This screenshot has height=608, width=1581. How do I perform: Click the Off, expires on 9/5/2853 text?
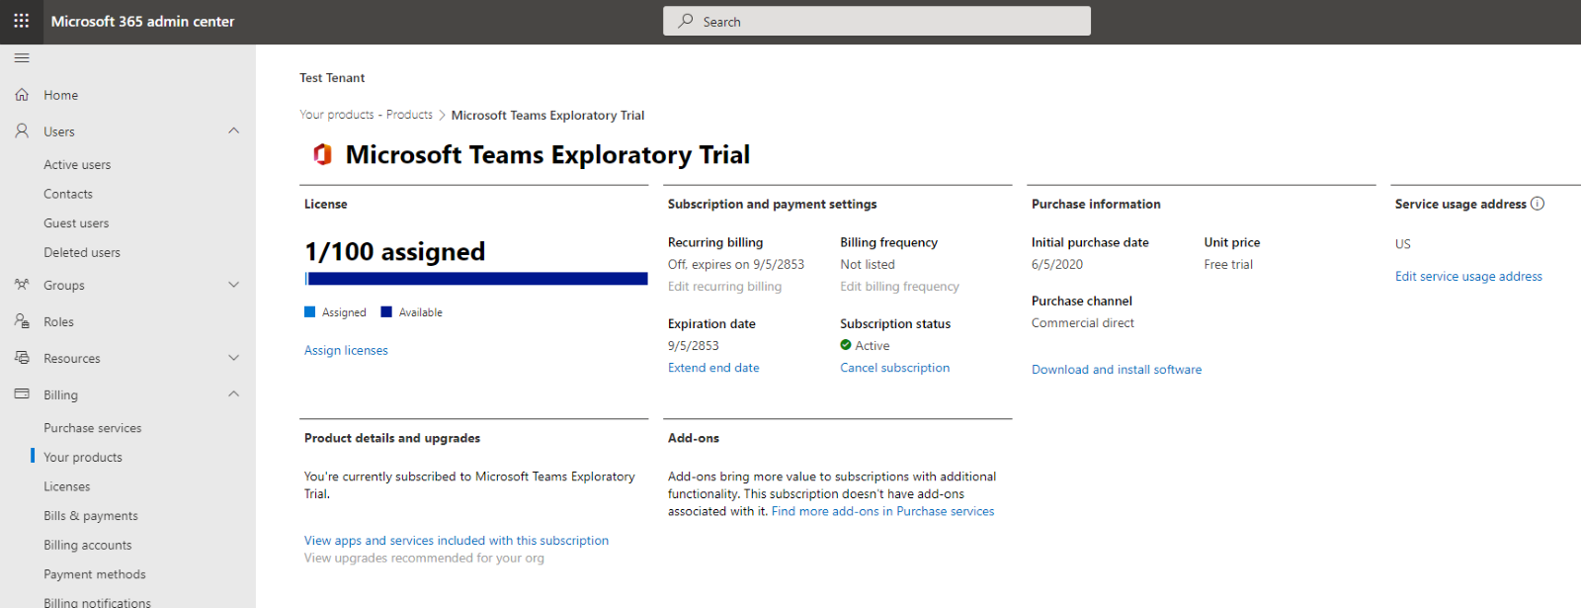coord(736,265)
